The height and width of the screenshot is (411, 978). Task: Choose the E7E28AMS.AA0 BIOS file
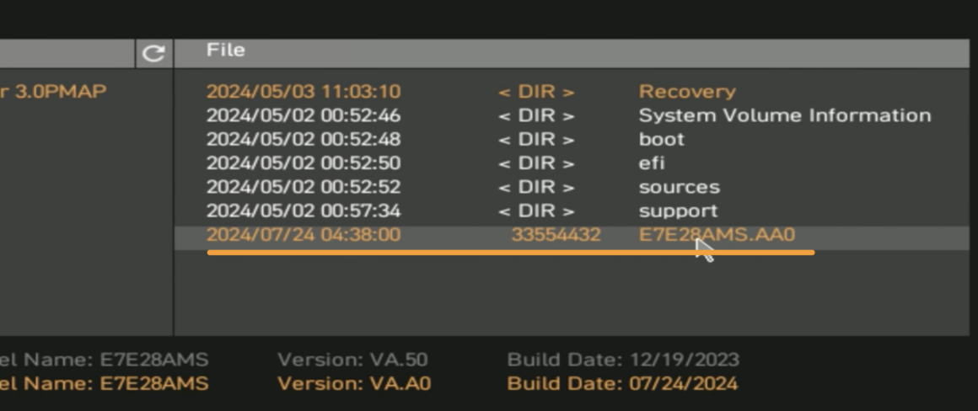click(x=717, y=235)
